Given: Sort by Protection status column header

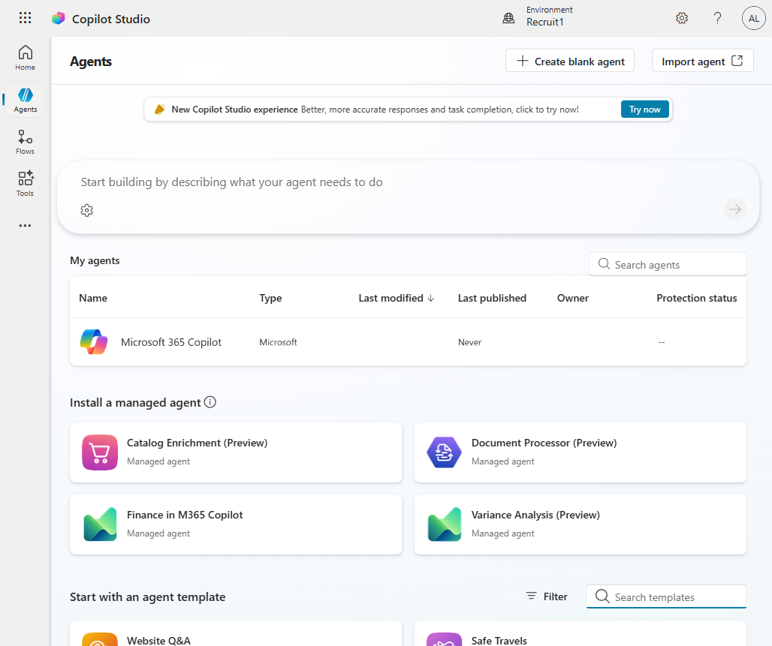Looking at the screenshot, I should [x=697, y=298].
